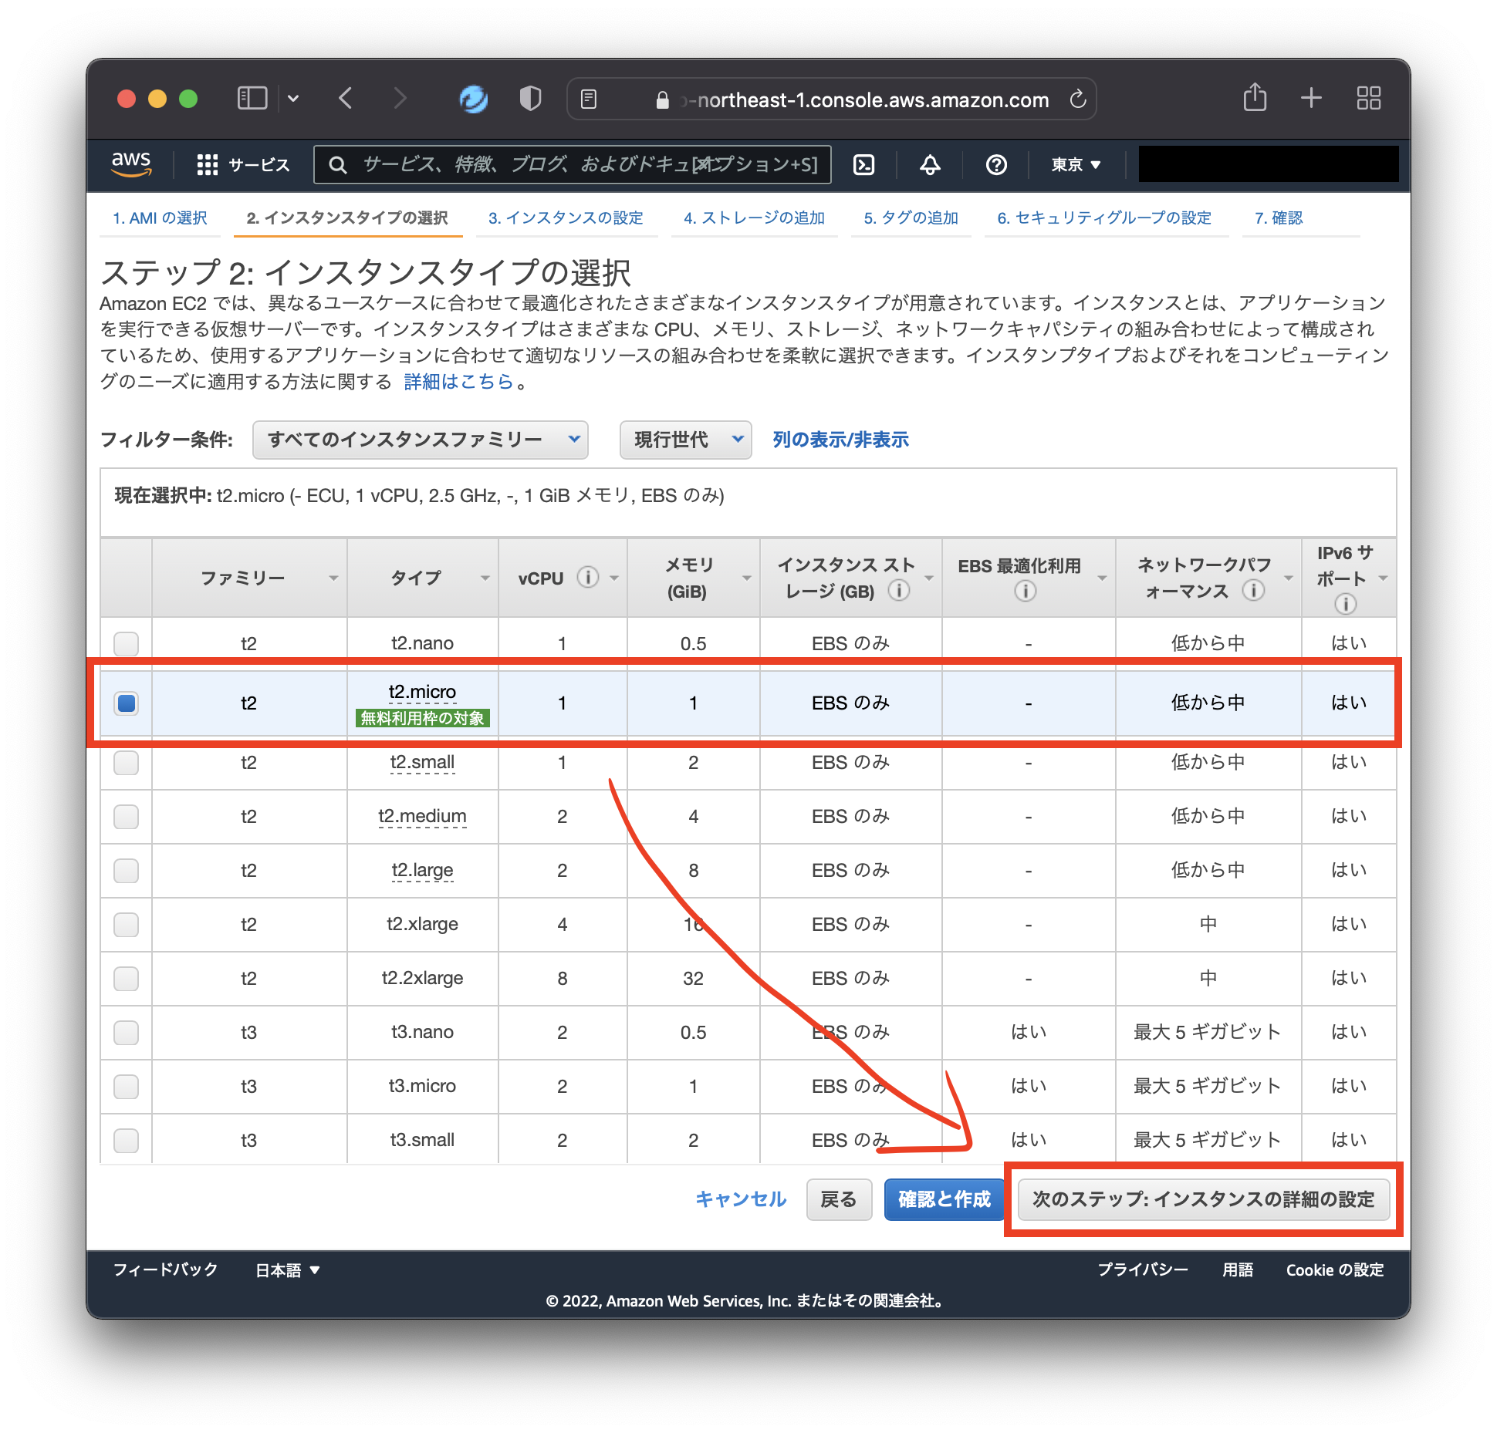Uncheck the t2.micro instance row
This screenshot has height=1433, width=1497.
[126, 703]
